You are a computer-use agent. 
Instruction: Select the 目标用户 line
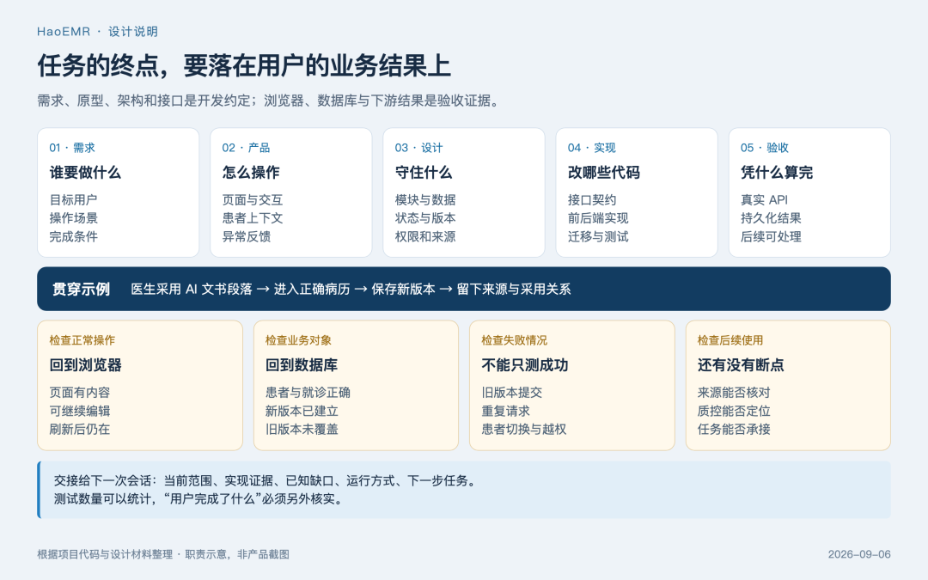tap(73, 200)
